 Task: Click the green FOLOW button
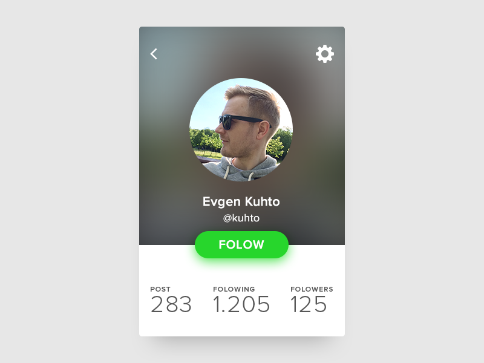point(241,244)
